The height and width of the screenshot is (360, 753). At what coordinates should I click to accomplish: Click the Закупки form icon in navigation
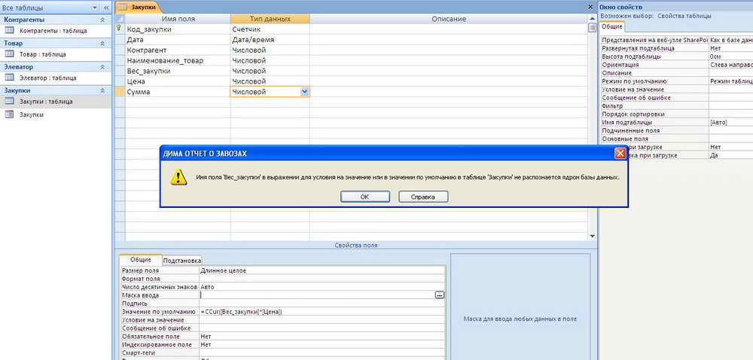[x=9, y=114]
